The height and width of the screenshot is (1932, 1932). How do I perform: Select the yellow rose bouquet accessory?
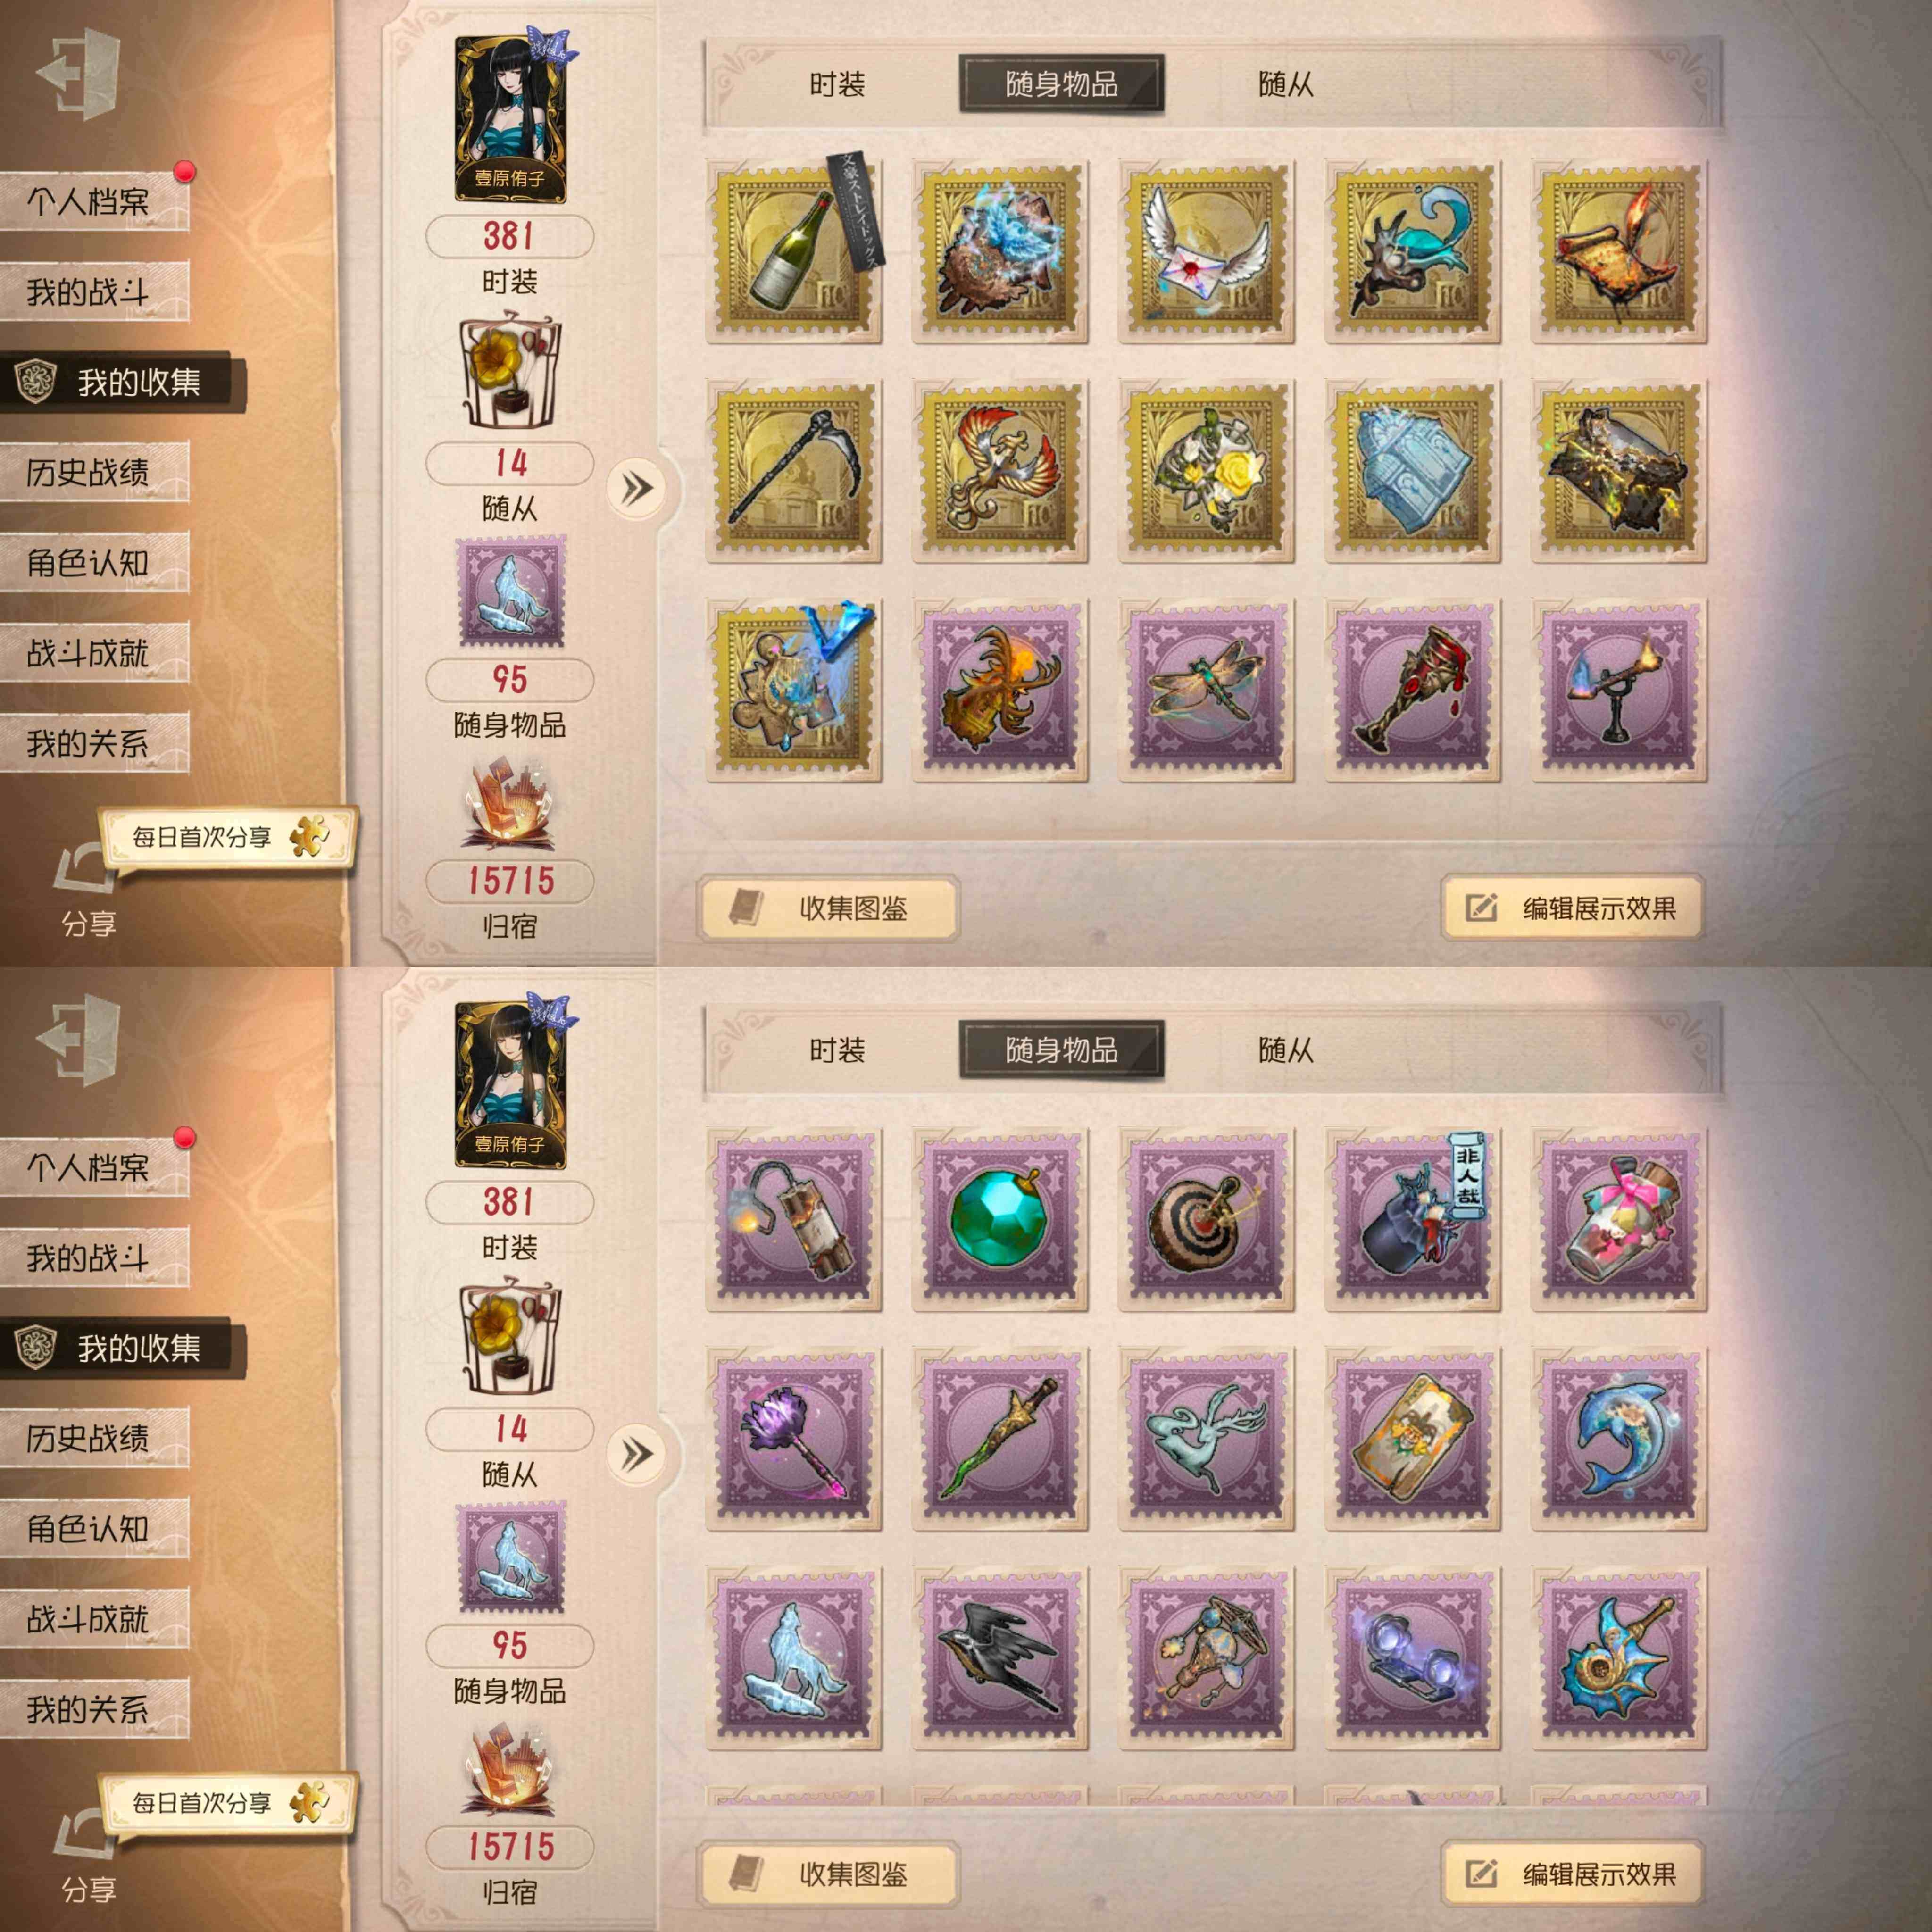1206,470
